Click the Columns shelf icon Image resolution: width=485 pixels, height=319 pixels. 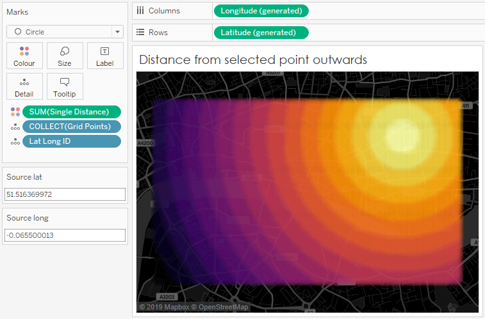coord(140,11)
